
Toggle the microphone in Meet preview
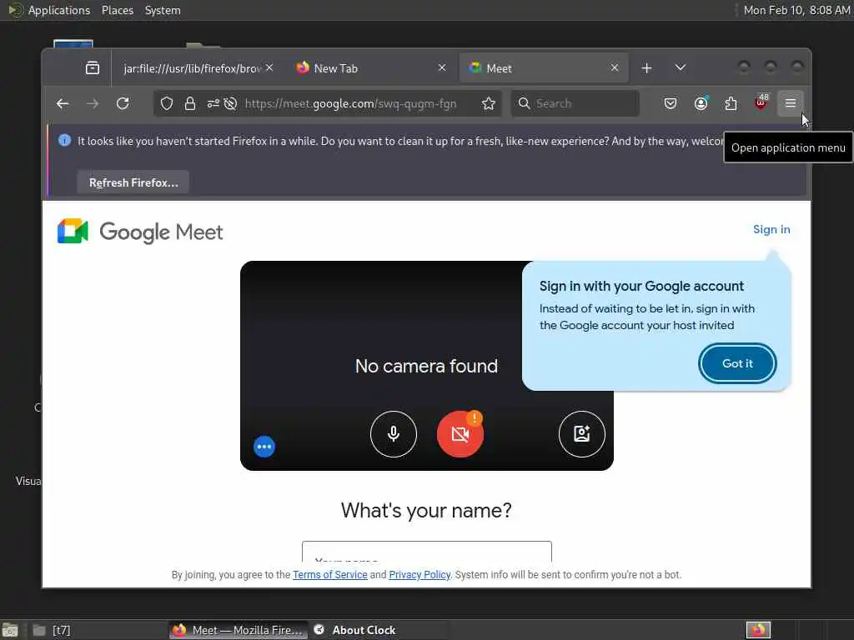[x=394, y=433]
